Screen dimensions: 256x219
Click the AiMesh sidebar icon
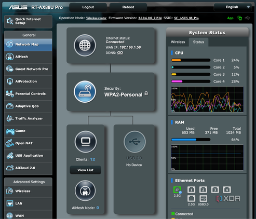click(10, 57)
